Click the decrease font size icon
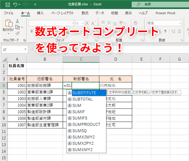 pos(93,23)
